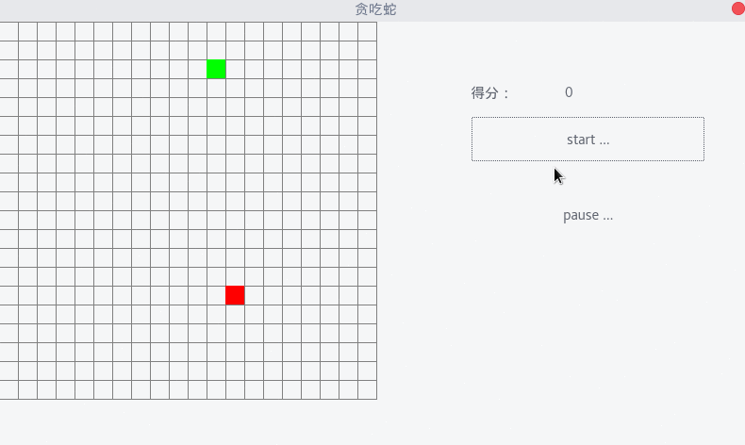This screenshot has width=745, height=445.
Task: Click the bottom-right corner cell of the grid
Action: coord(367,390)
